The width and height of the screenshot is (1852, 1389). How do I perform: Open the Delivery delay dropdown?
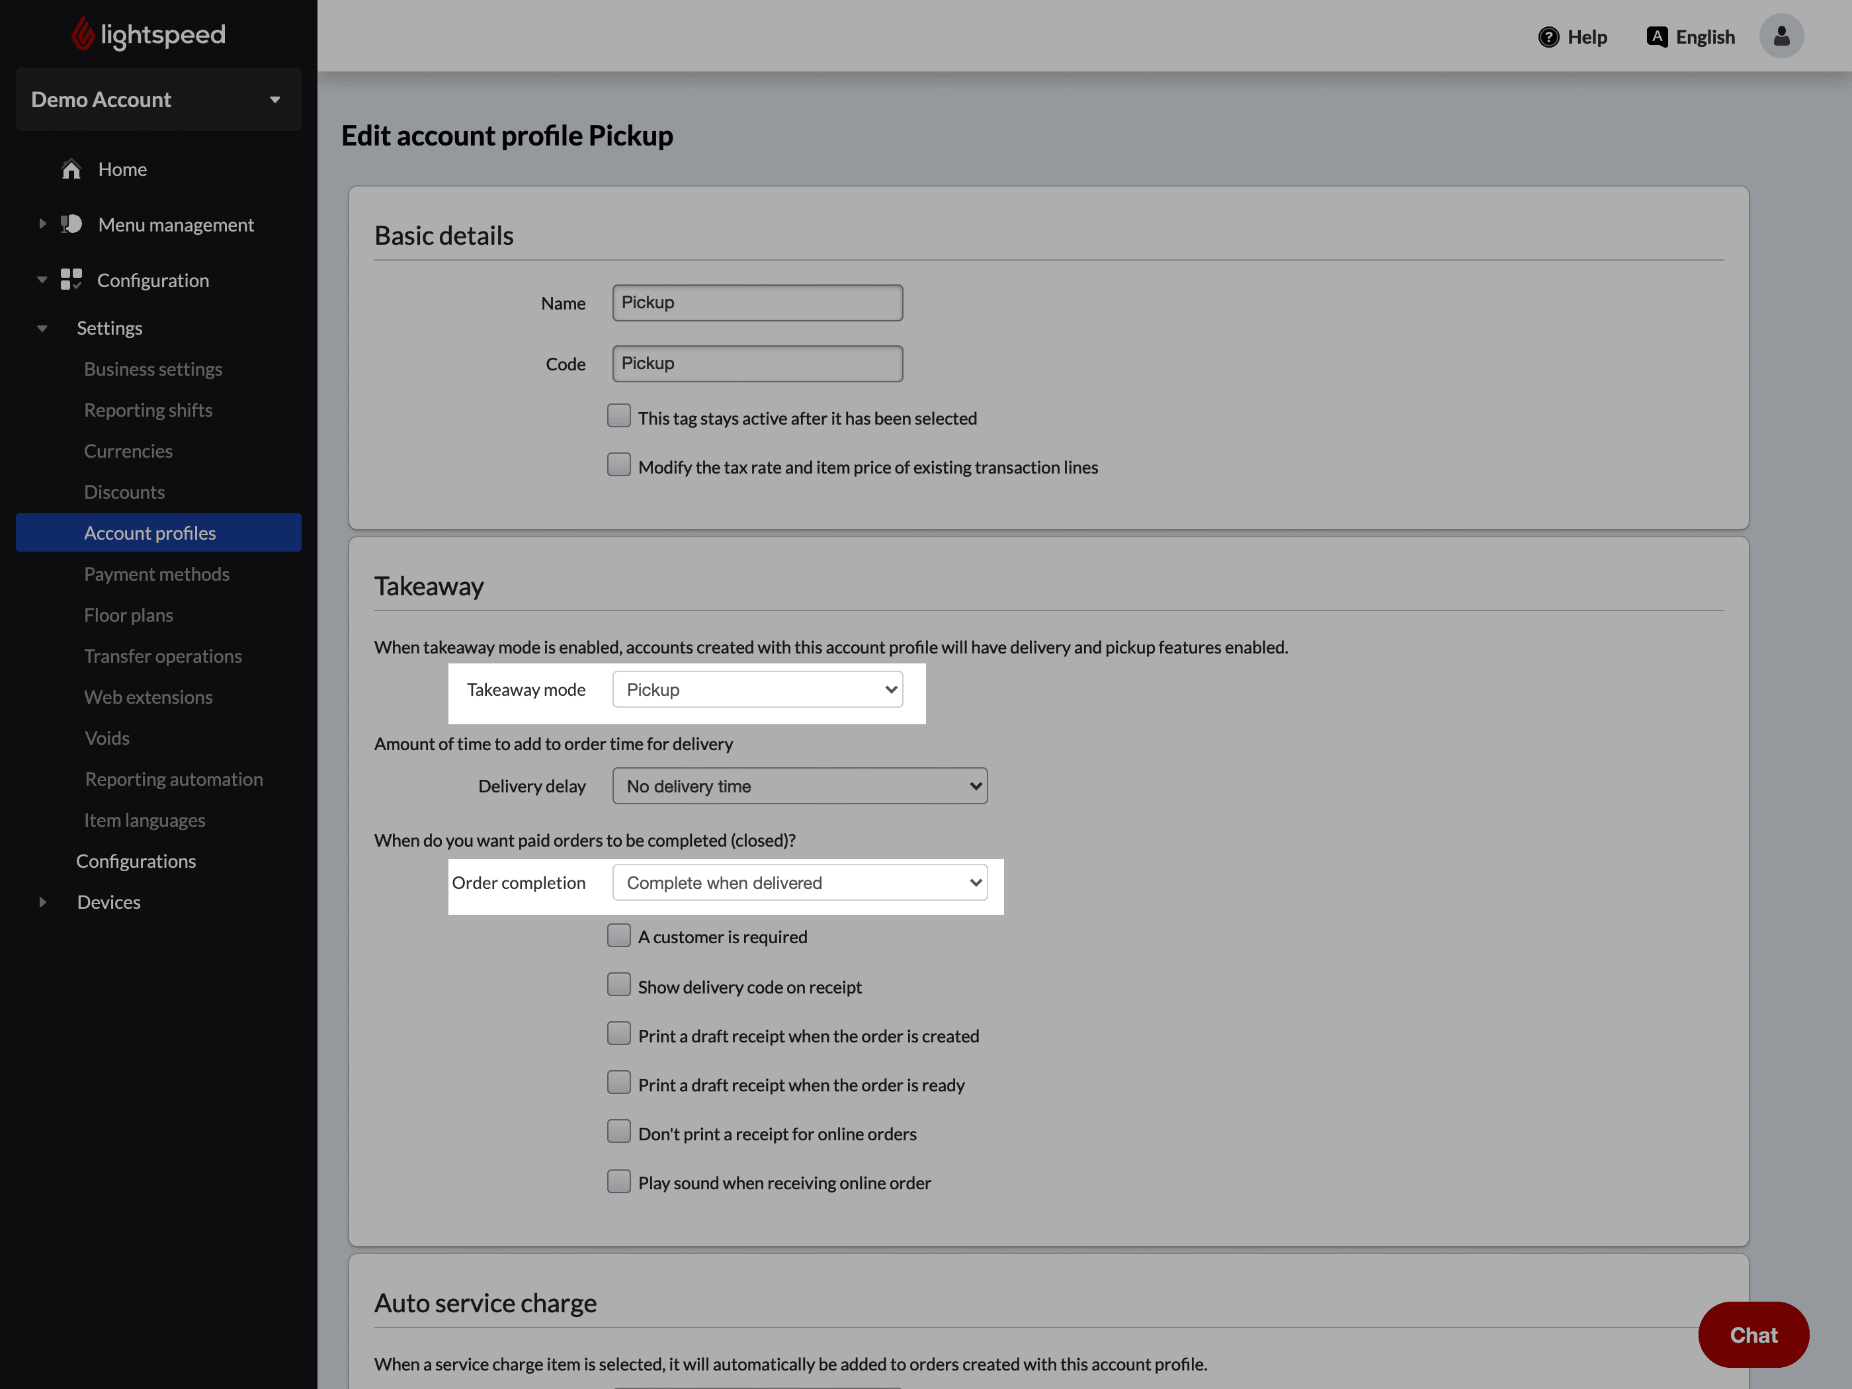800,786
